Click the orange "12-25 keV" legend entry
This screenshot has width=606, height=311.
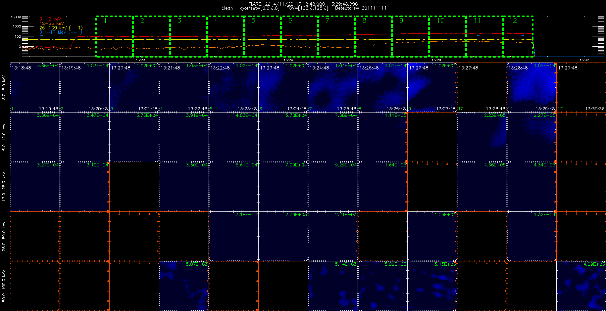click(52, 23)
